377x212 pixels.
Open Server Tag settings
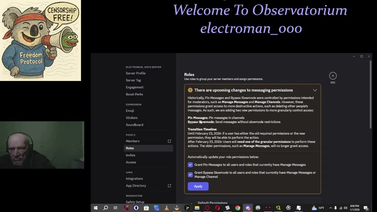(x=133, y=80)
